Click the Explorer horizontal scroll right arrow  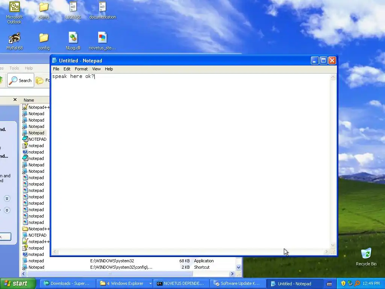point(232,274)
